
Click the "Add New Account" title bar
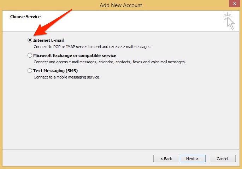121,5
